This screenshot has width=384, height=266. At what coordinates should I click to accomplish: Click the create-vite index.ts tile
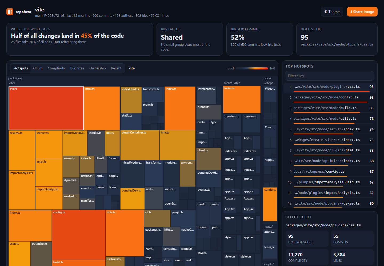(x=242, y=99)
